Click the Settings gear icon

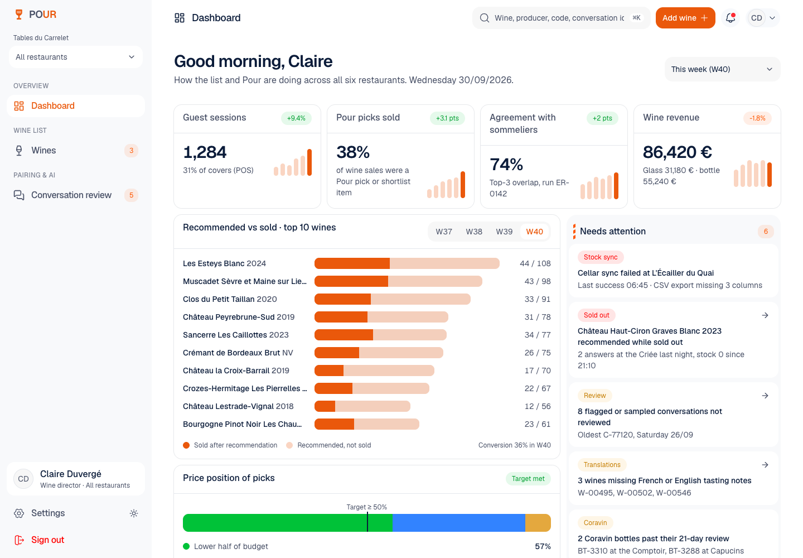(19, 513)
